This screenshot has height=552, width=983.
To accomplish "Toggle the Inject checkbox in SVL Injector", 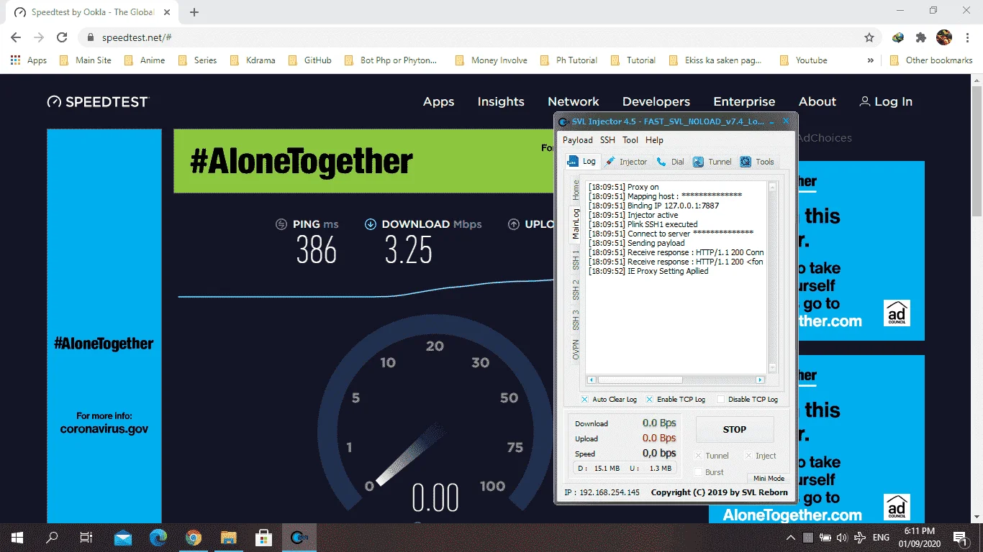I will click(748, 456).
